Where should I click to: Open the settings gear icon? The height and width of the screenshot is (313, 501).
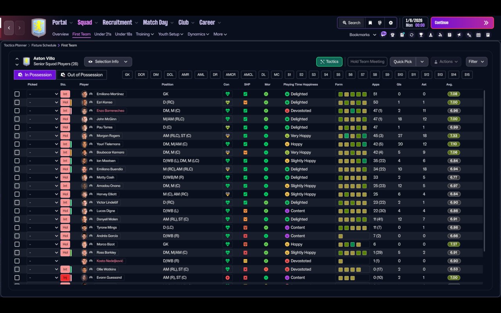(x=391, y=23)
